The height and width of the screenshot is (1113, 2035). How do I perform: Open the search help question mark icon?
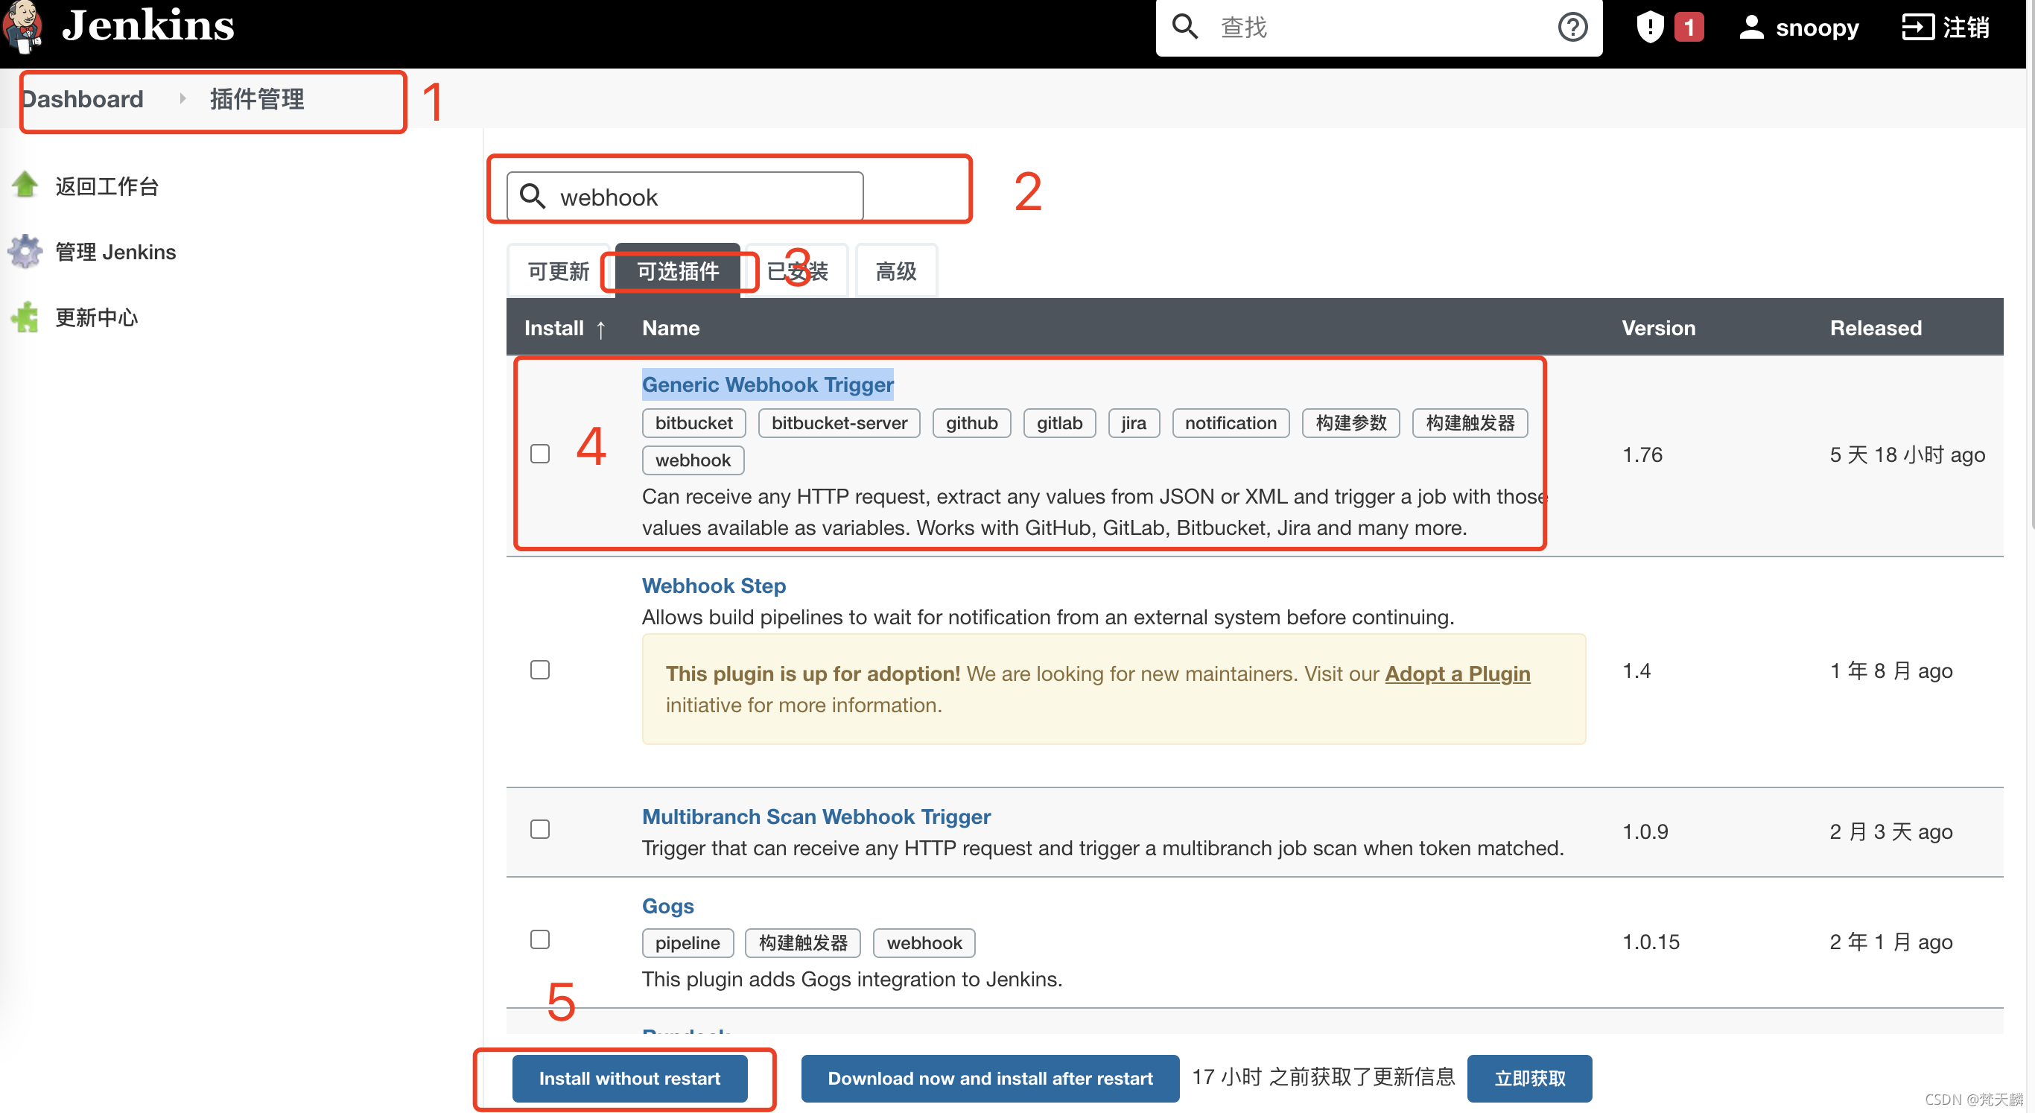click(1572, 27)
